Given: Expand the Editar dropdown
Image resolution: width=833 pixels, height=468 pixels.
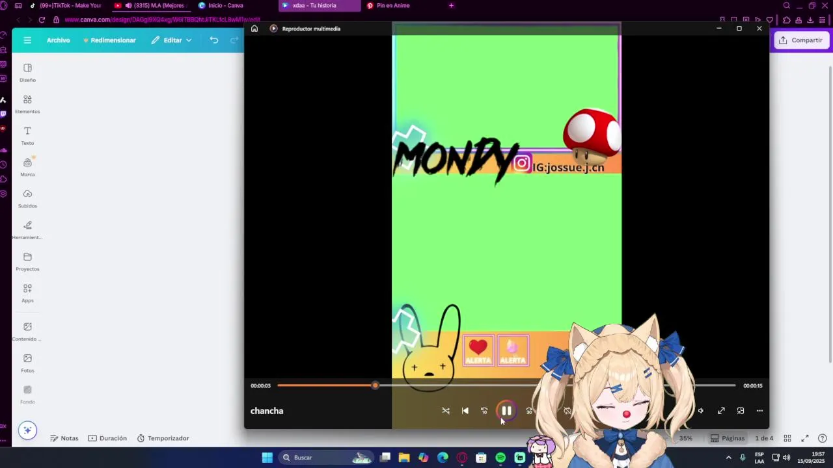Looking at the screenshot, I should pos(172,40).
